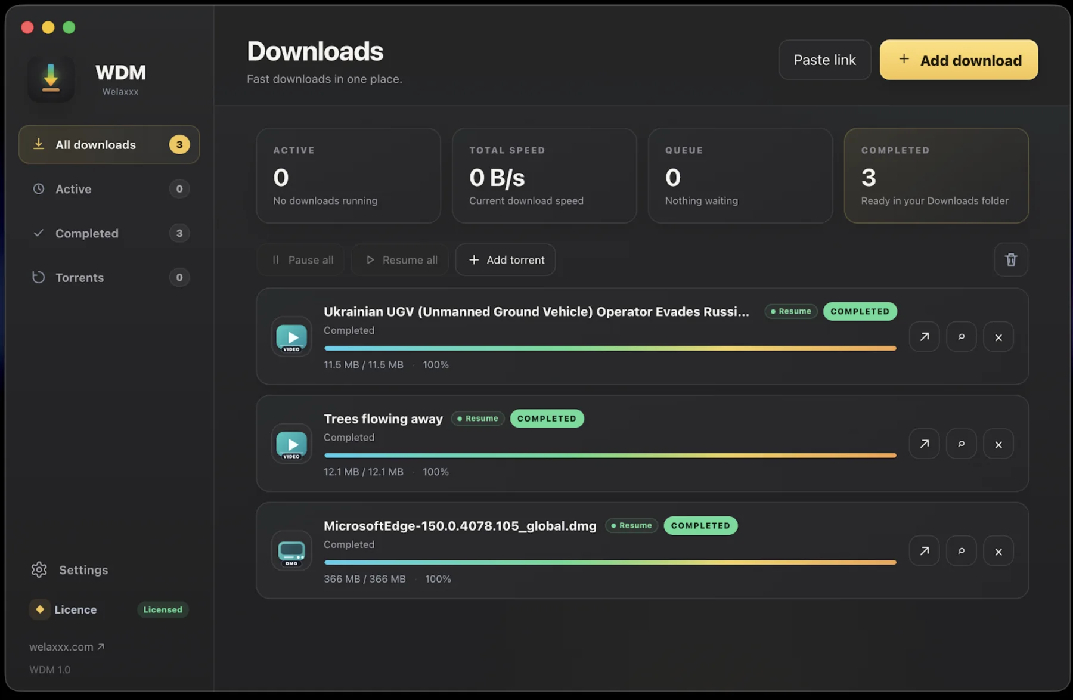
Task: Click COMPLETED badge on MicrosoftEdge dmg
Action: coord(700,525)
